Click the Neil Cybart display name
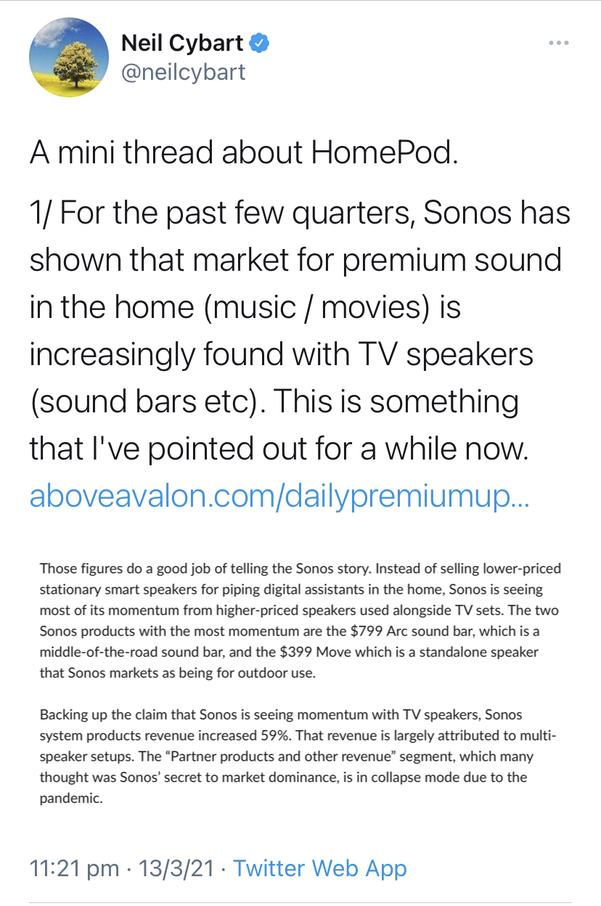This screenshot has width=601, height=906. 182,44
